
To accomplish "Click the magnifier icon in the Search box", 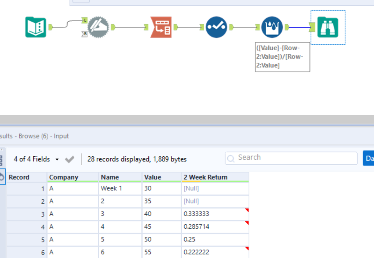I will tap(231, 158).
